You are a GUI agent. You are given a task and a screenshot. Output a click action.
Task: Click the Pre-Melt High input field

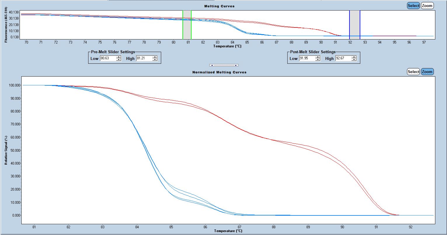144,58
